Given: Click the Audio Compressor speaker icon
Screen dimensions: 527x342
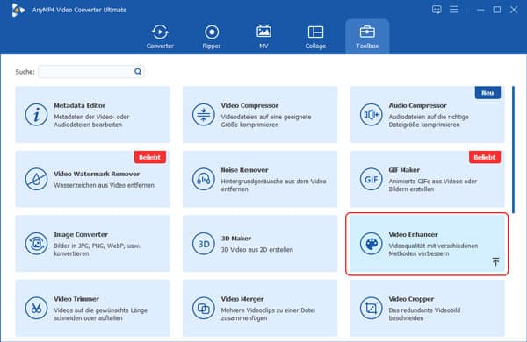Looking at the screenshot, I should (x=371, y=115).
